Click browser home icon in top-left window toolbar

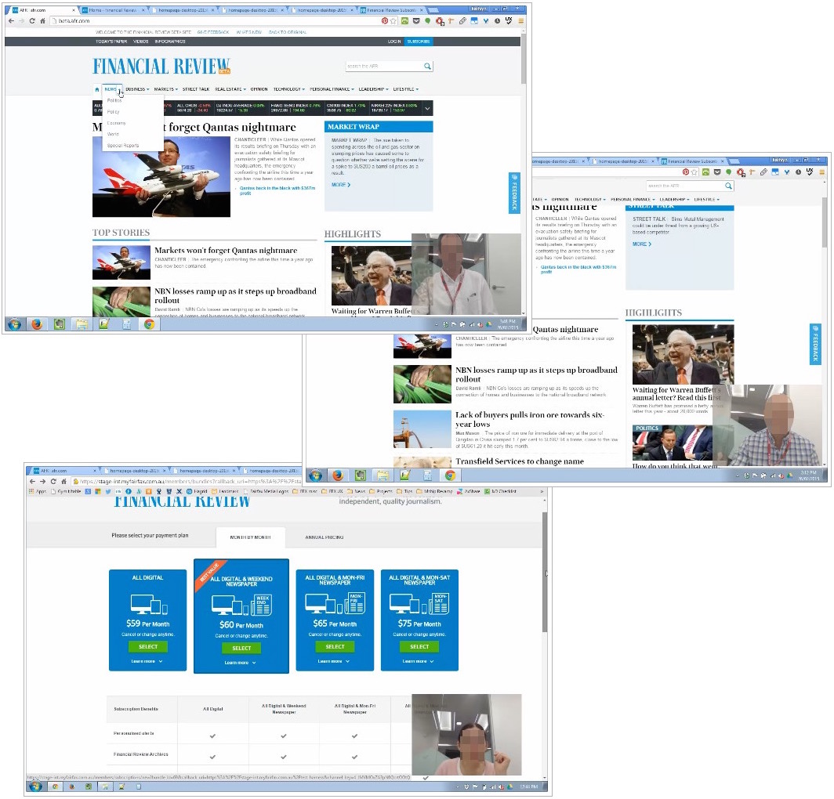[42, 20]
